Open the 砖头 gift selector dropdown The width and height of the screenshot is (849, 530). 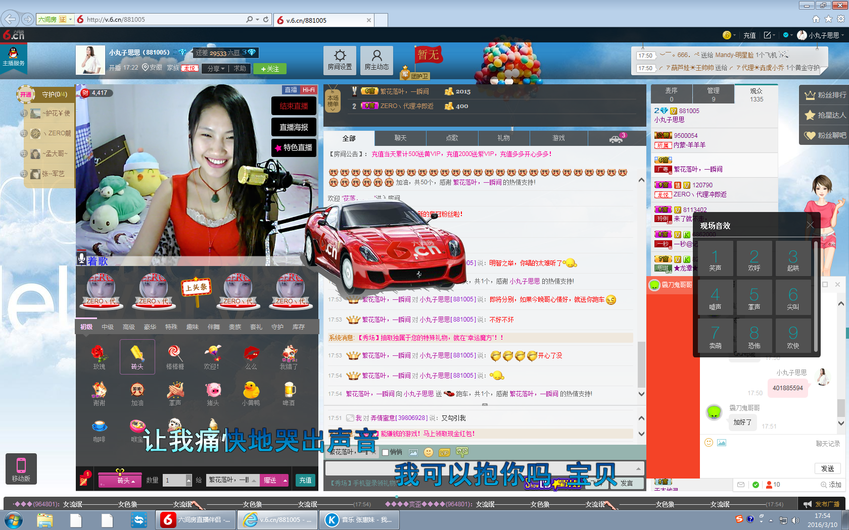(x=120, y=480)
